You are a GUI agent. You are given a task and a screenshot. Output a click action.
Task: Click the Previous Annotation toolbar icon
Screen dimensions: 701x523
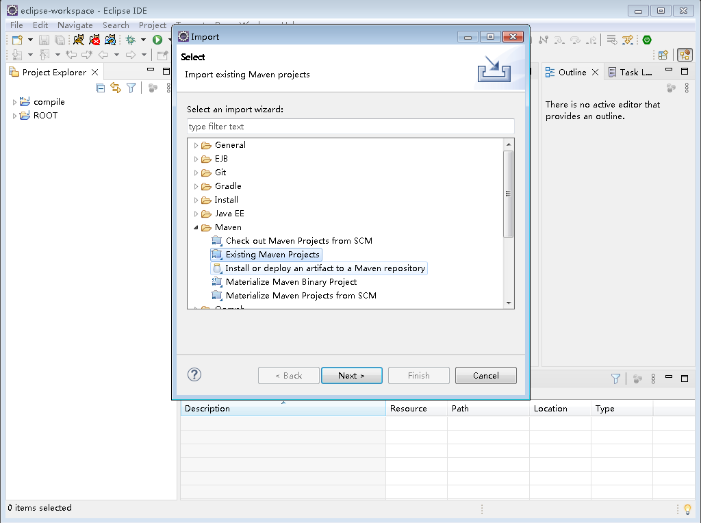44,55
